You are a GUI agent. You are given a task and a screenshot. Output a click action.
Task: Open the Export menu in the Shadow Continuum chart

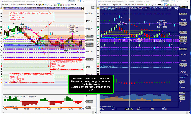point(73,5)
